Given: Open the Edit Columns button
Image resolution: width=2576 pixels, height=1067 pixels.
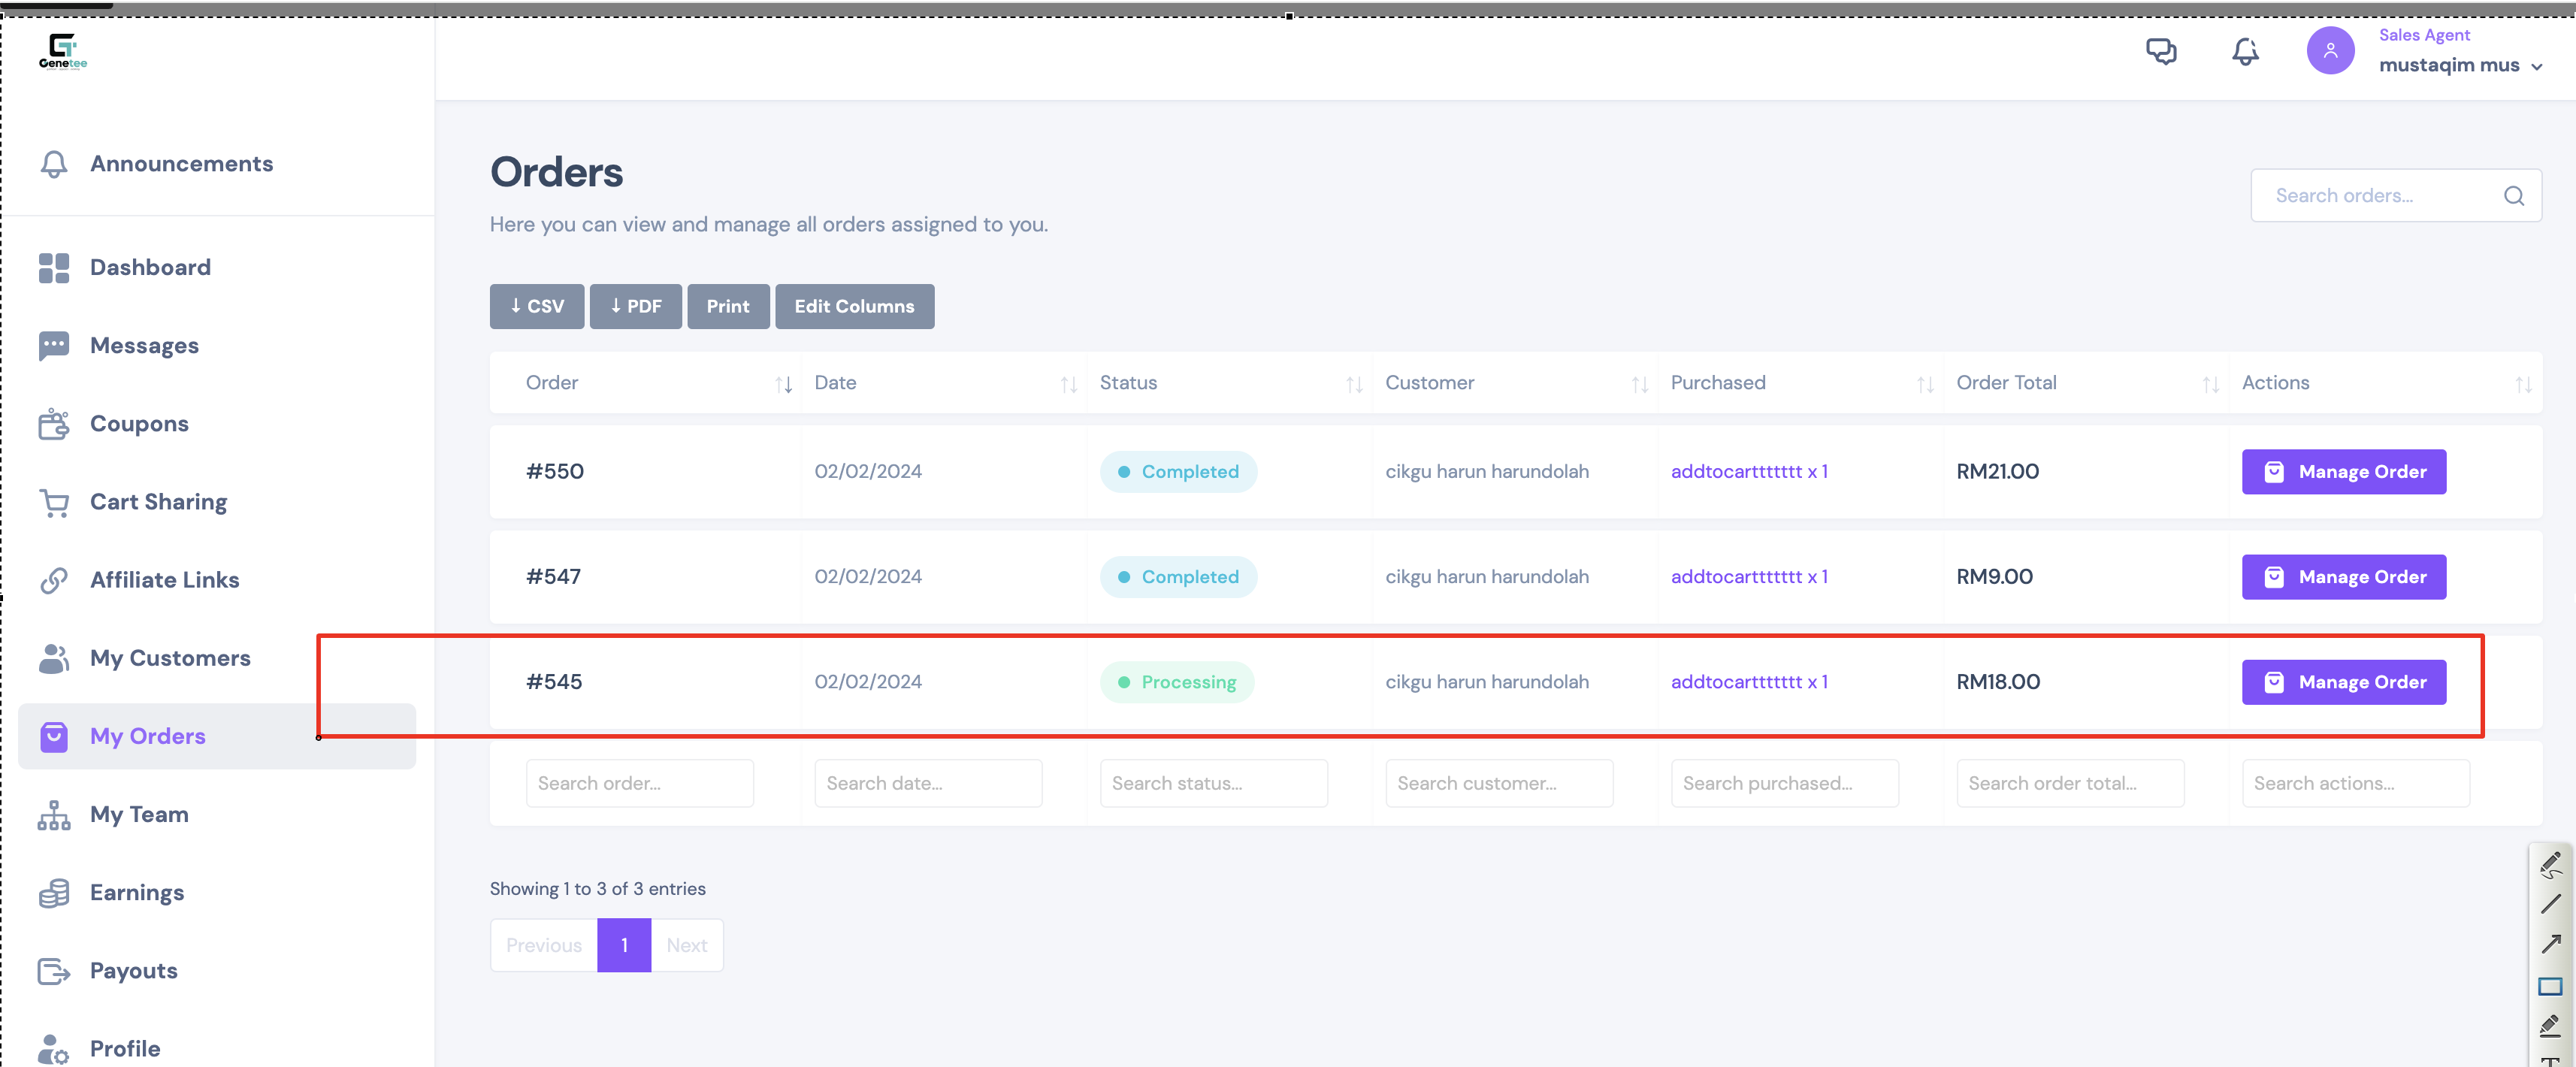Looking at the screenshot, I should point(854,306).
